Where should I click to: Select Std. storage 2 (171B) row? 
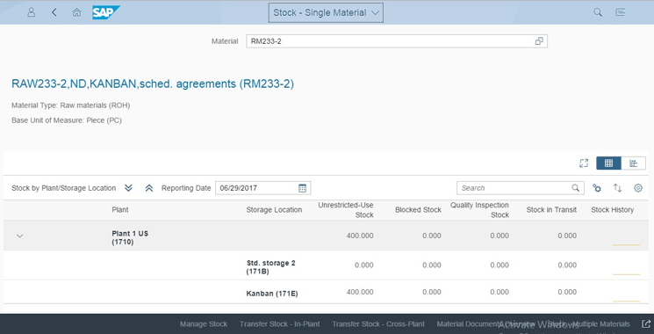pyautogui.click(x=327, y=265)
